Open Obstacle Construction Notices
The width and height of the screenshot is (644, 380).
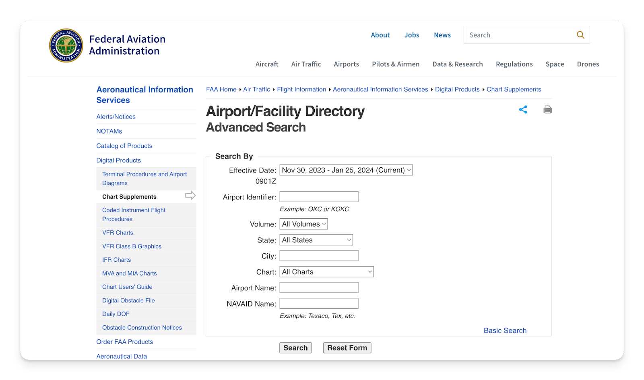(x=142, y=328)
